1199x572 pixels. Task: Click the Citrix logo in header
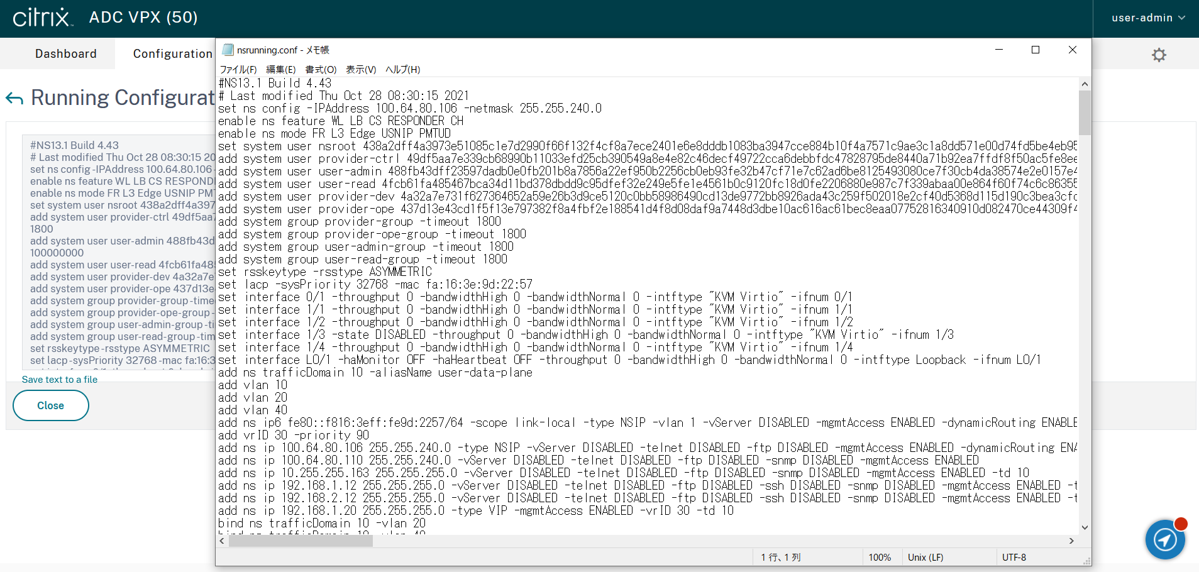(43, 17)
